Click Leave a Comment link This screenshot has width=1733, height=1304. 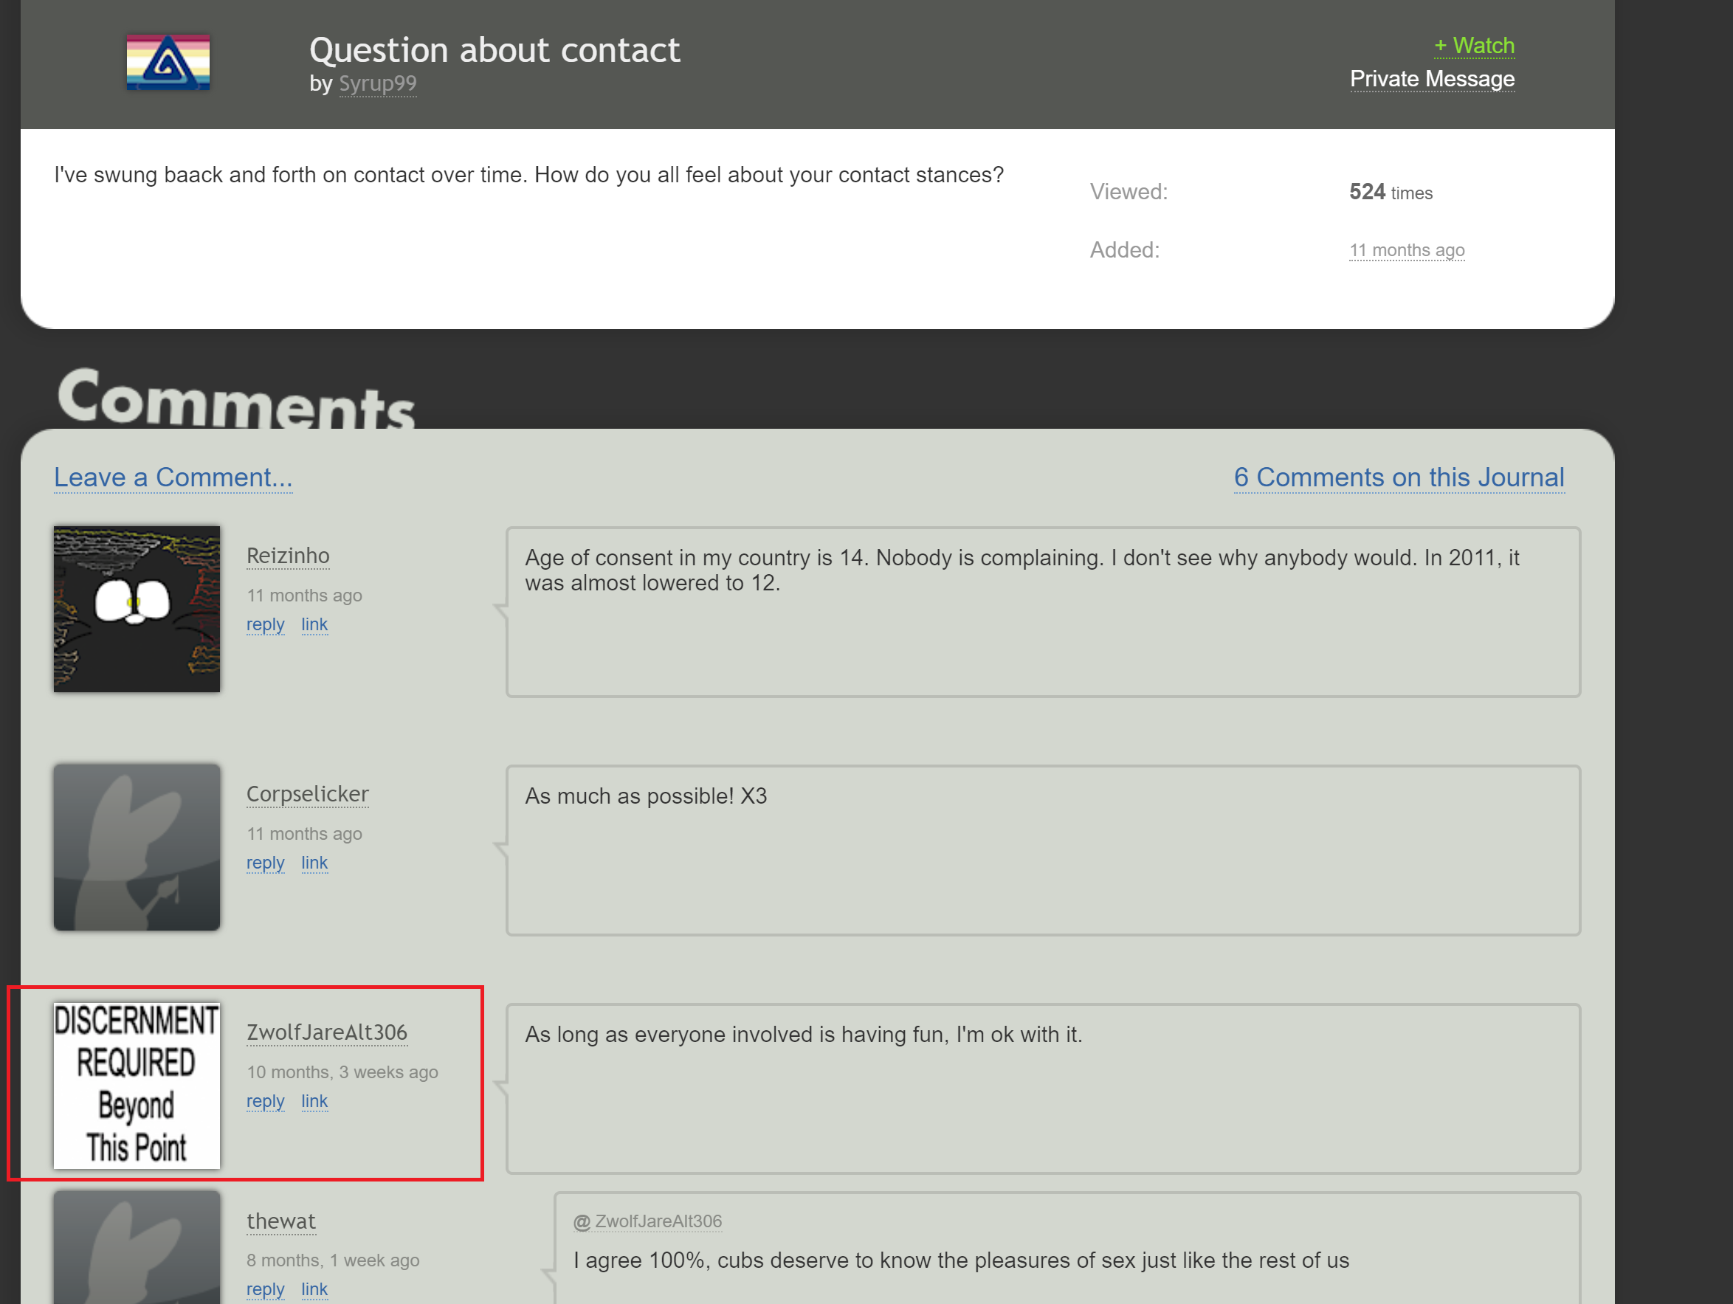[173, 477]
